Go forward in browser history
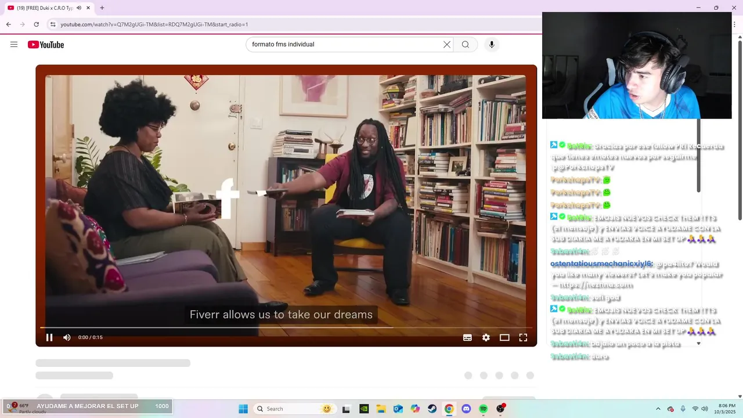 click(22, 24)
